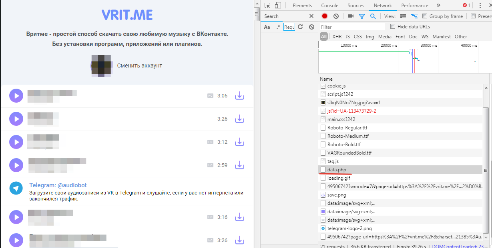The image size is (492, 248).
Task: Click the blue search magnifier icon
Action: (373, 16)
